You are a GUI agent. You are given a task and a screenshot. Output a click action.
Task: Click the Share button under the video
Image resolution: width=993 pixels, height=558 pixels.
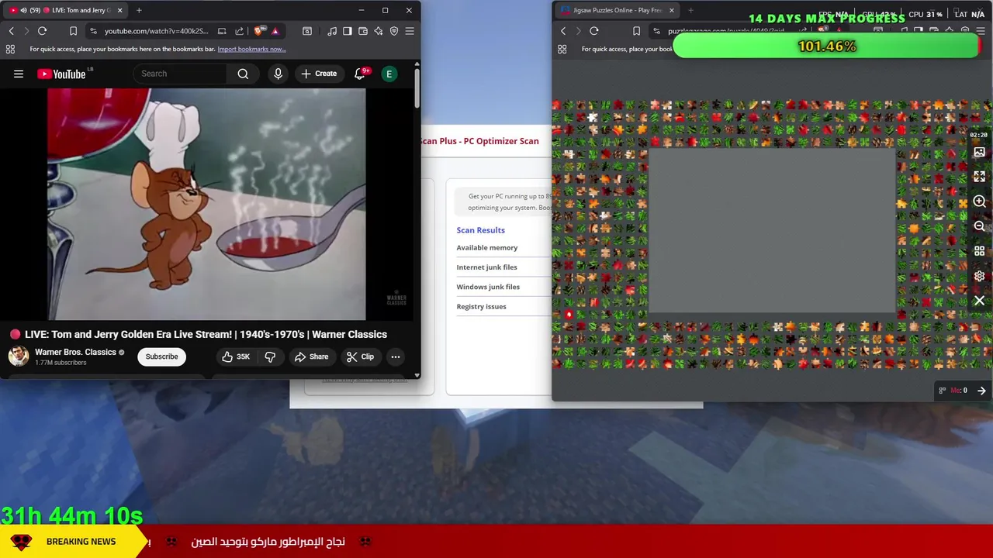[x=311, y=356]
